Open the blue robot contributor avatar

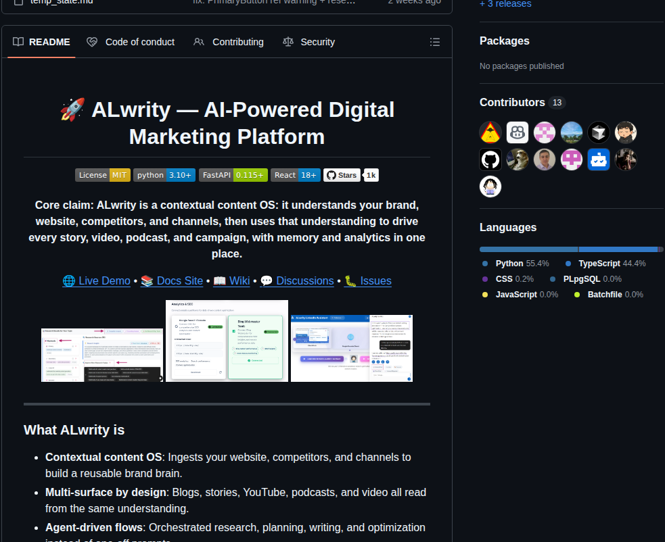tap(599, 159)
